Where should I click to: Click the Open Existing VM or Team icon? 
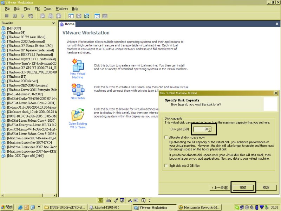[78, 115]
